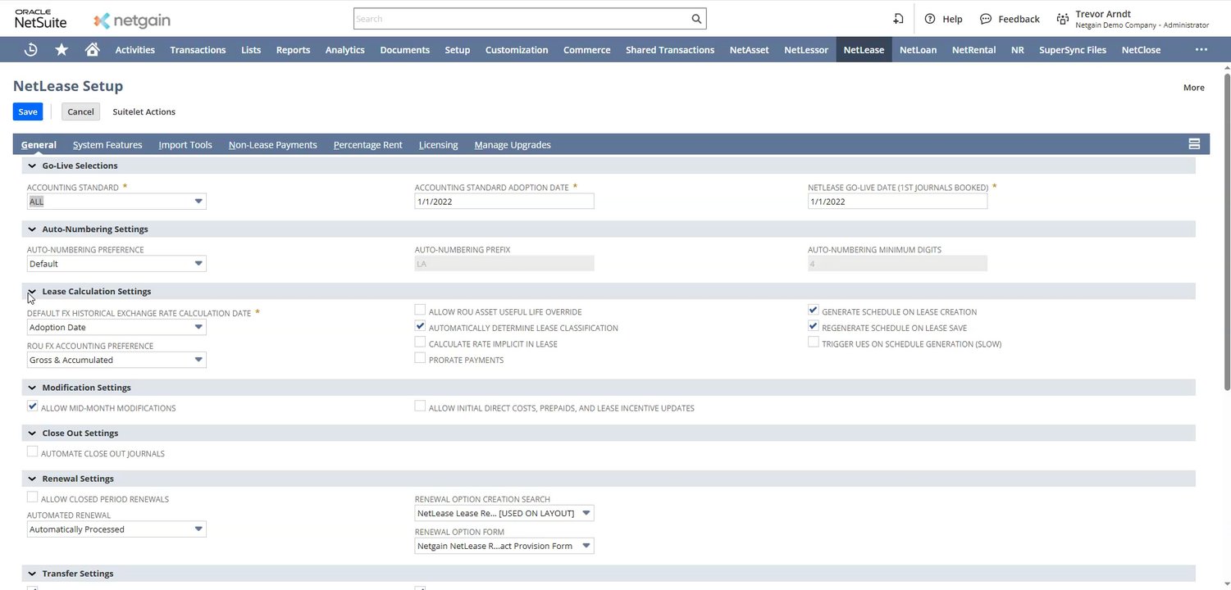Click the global Search field

click(x=521, y=19)
